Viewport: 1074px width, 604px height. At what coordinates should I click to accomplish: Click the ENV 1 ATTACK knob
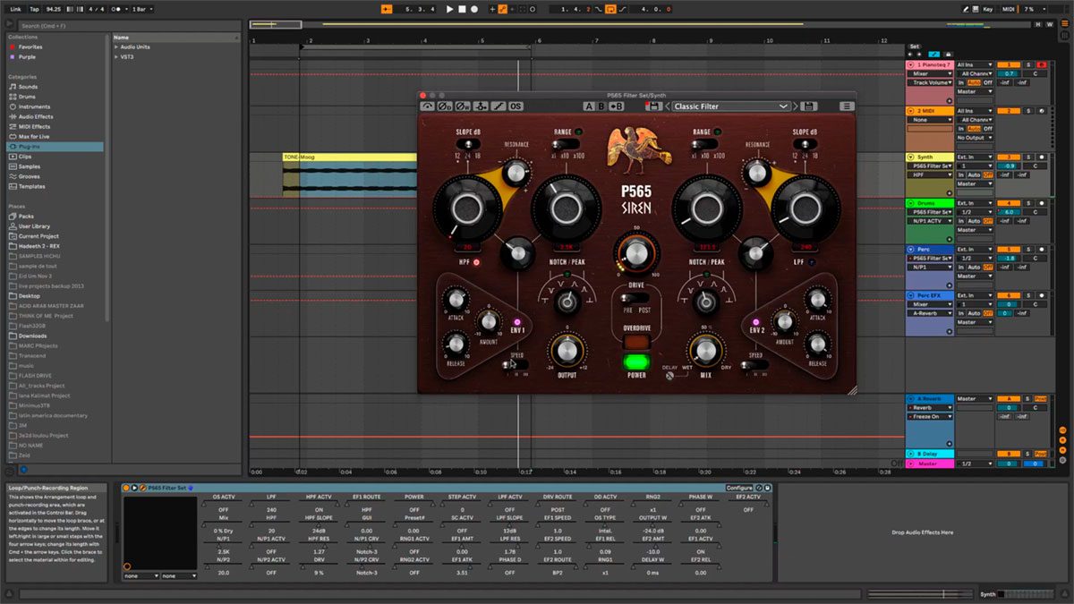click(457, 299)
